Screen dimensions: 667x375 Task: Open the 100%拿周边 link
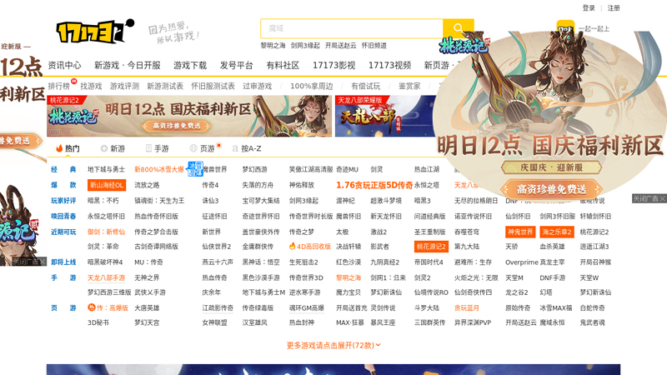pyautogui.click(x=311, y=86)
